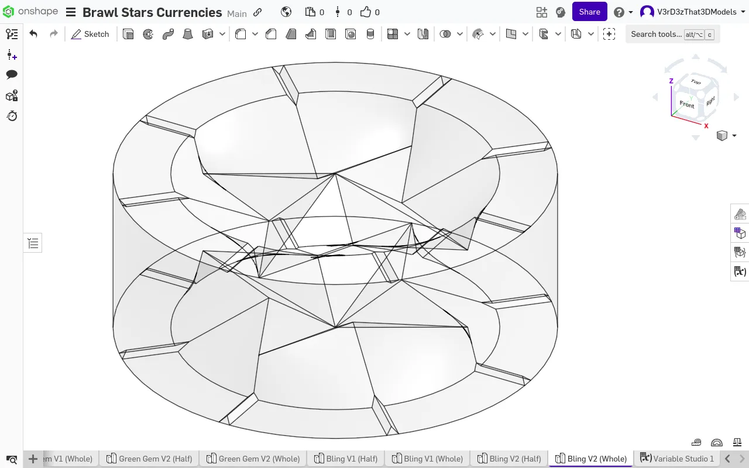749x468 pixels.
Task: Open the add custom features tool
Action: point(609,34)
